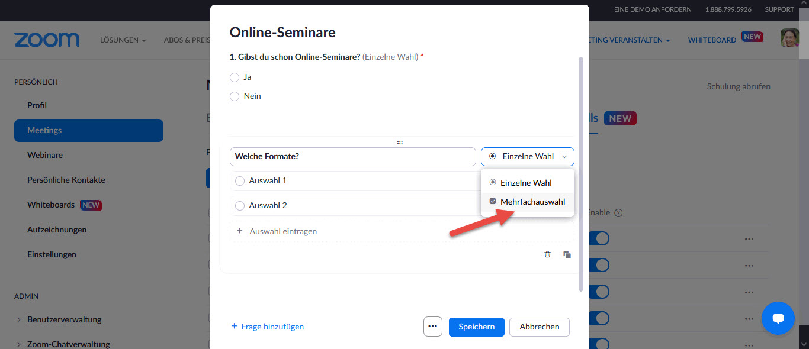Open the blue chat bubble icon
809x349 pixels.
[x=778, y=318]
